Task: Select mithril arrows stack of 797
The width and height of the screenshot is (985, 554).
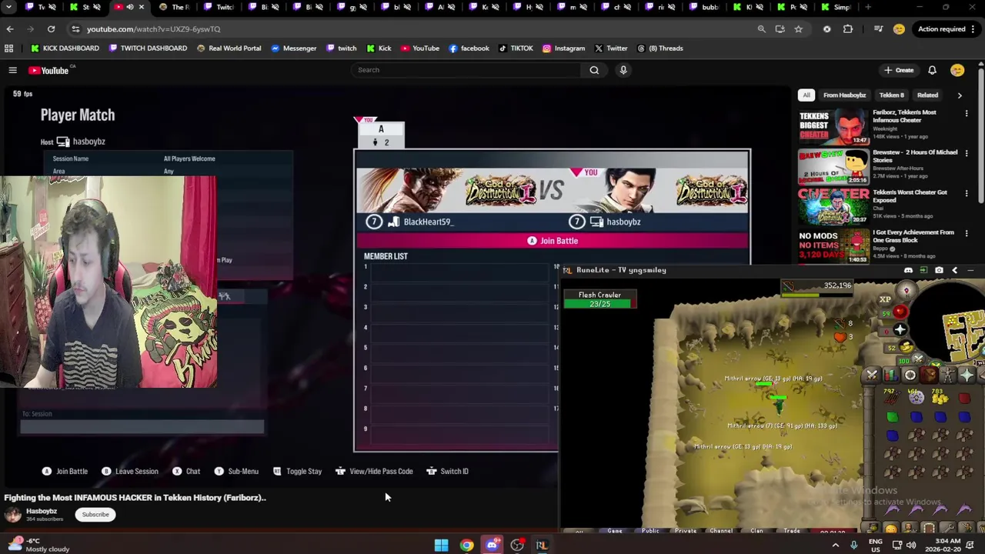Action: (x=892, y=397)
